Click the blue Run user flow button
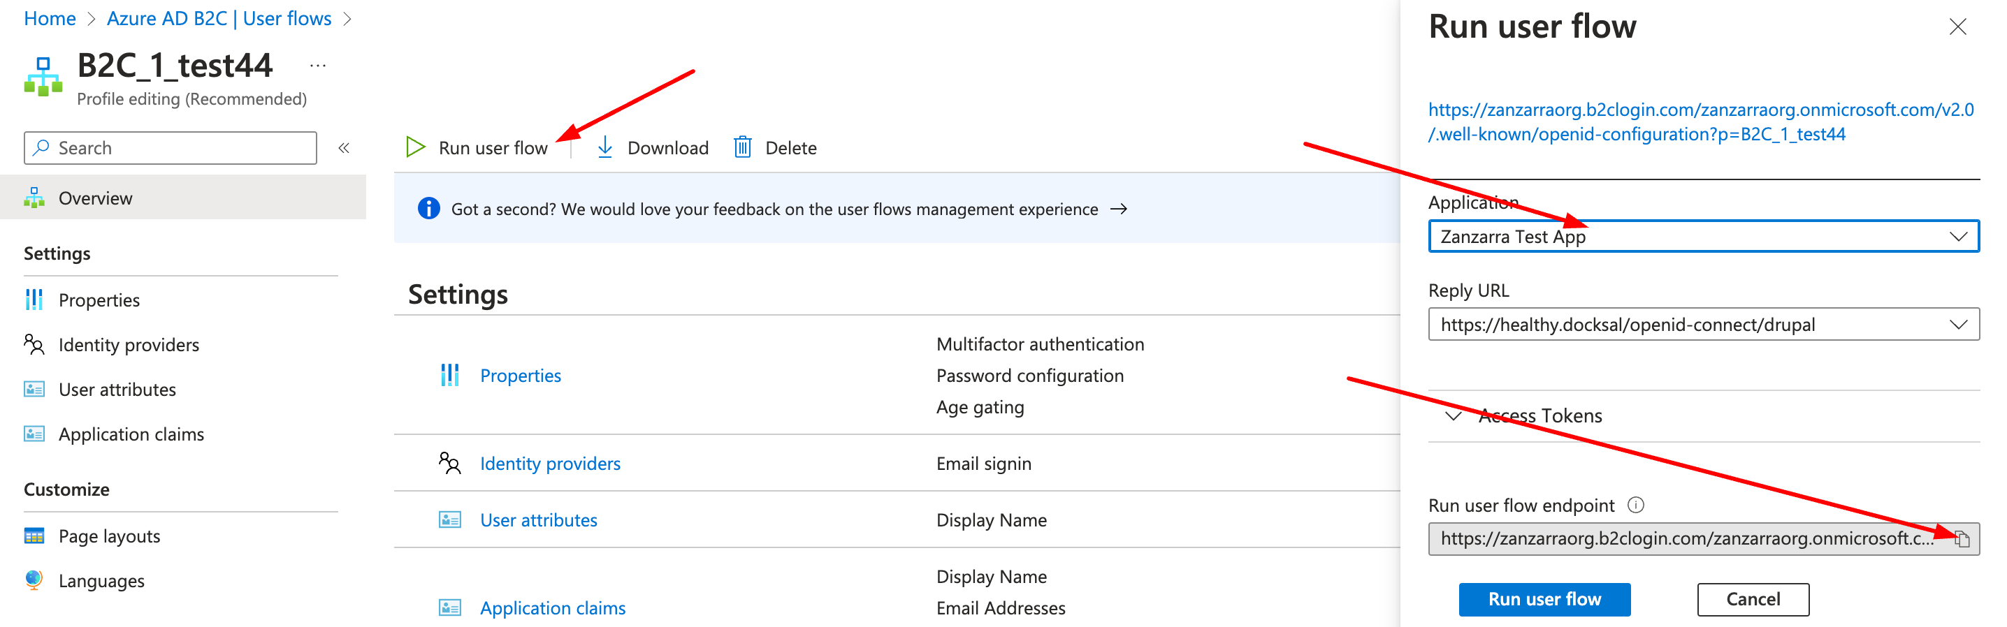 point(1544,599)
